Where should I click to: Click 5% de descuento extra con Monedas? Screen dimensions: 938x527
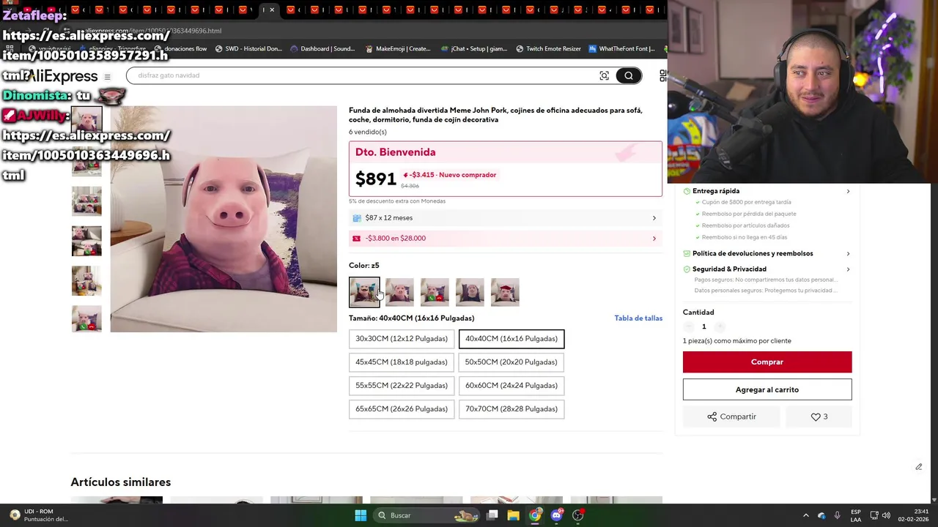(397, 201)
